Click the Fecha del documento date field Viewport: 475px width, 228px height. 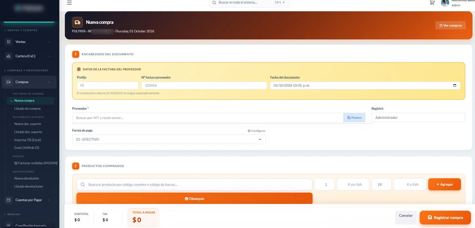[365, 85]
